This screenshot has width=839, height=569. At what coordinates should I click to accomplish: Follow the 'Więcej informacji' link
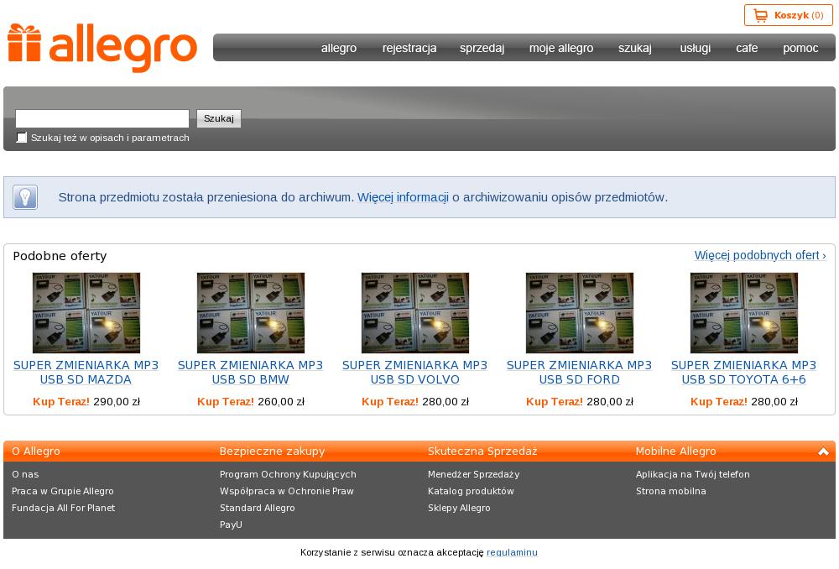point(403,197)
